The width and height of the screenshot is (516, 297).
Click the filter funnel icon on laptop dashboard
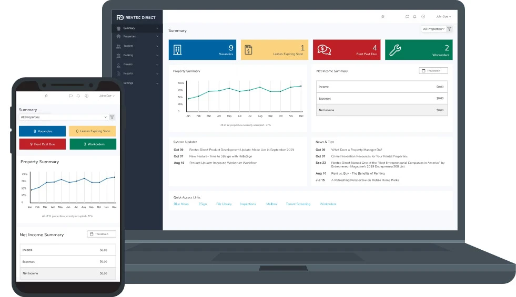[449, 29]
